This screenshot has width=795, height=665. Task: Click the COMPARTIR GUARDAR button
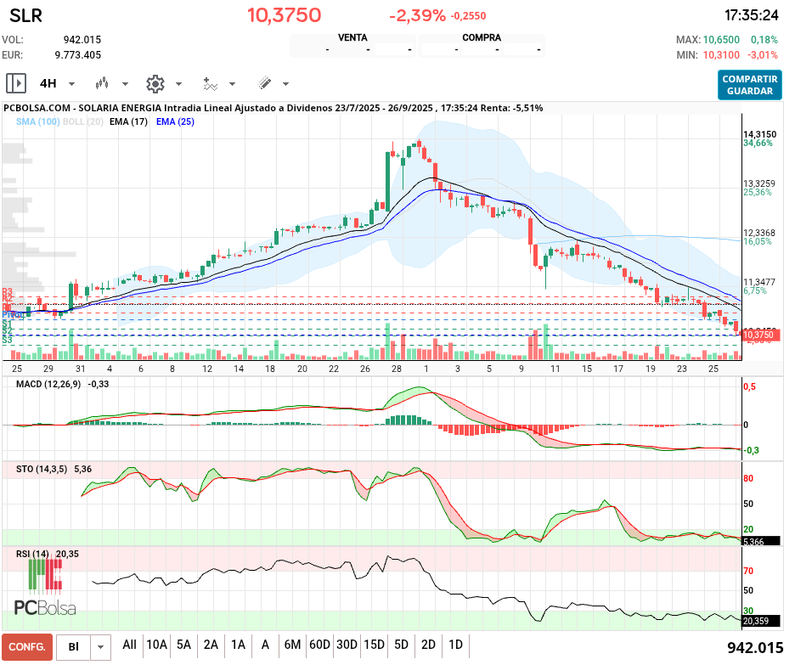[x=749, y=84]
